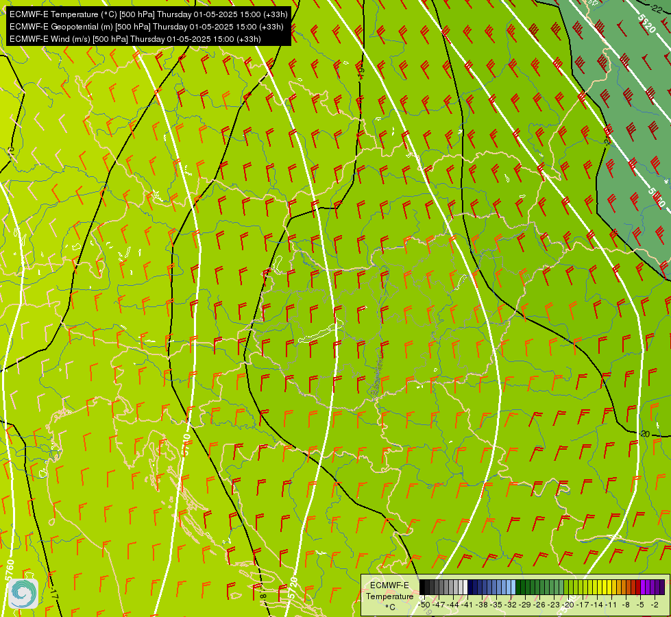671x617 pixels.
Task: Pick the black swatch at the legend's left end
Action: [x=422, y=587]
